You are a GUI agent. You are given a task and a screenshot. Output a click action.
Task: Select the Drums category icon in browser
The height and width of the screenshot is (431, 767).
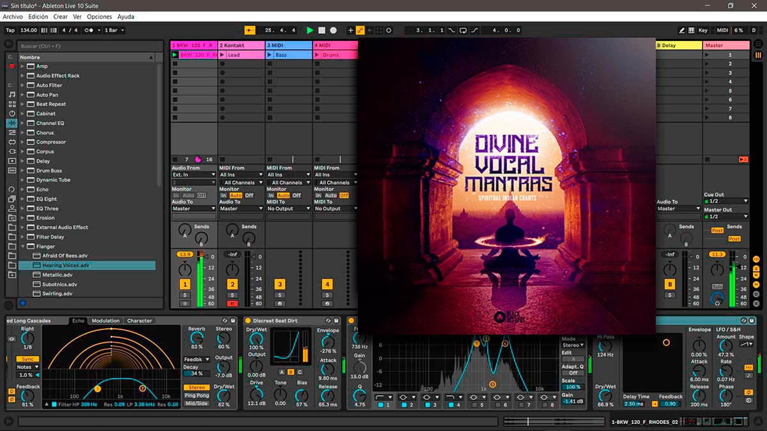coord(12,103)
